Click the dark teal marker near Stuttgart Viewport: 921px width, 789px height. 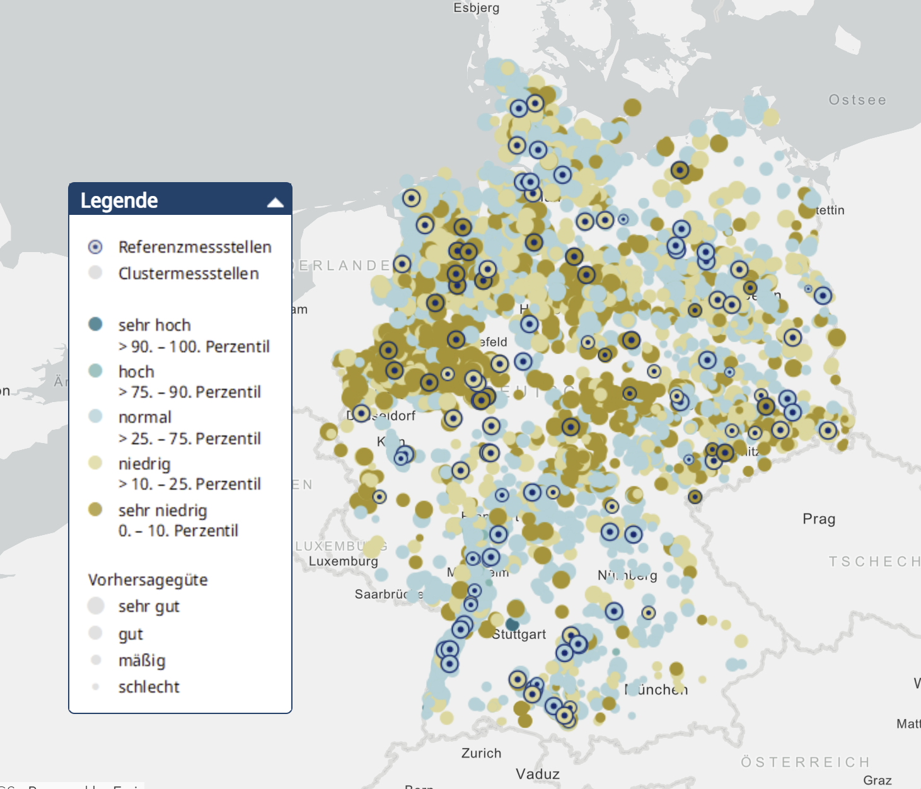tap(512, 624)
